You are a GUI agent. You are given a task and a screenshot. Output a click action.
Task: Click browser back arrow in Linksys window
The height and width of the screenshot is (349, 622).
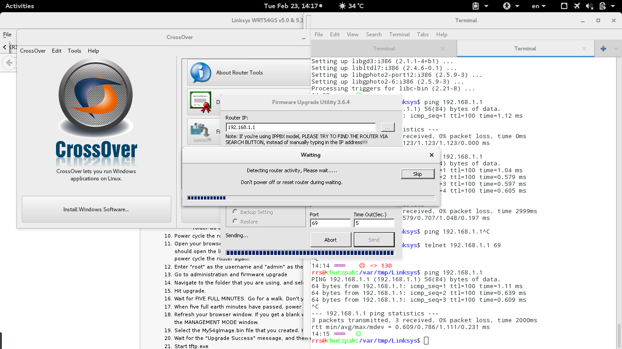click(9, 63)
